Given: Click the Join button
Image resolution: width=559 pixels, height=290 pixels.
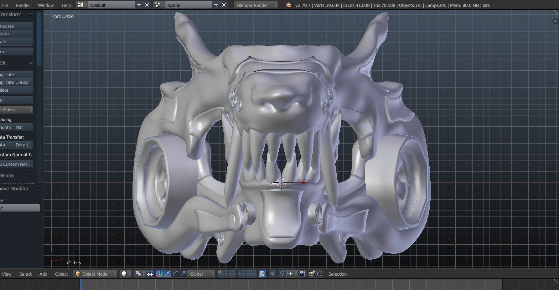Looking at the screenshot, I should [16, 100].
